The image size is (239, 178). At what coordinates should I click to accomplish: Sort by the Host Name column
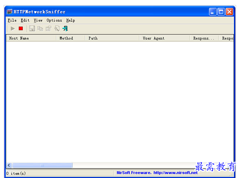[31, 38]
